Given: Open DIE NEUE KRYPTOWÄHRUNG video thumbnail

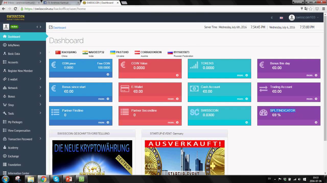Looking at the screenshot, I should click(x=92, y=158).
